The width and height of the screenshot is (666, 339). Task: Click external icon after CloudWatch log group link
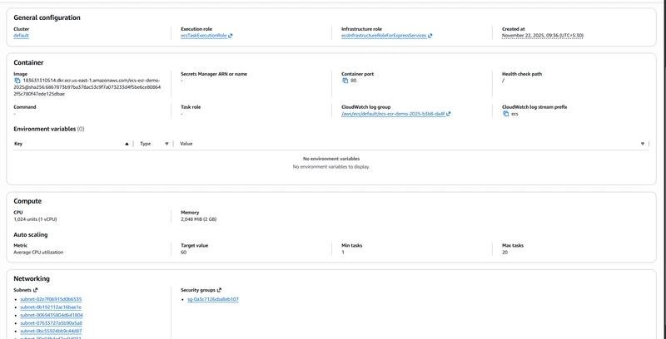(449, 114)
